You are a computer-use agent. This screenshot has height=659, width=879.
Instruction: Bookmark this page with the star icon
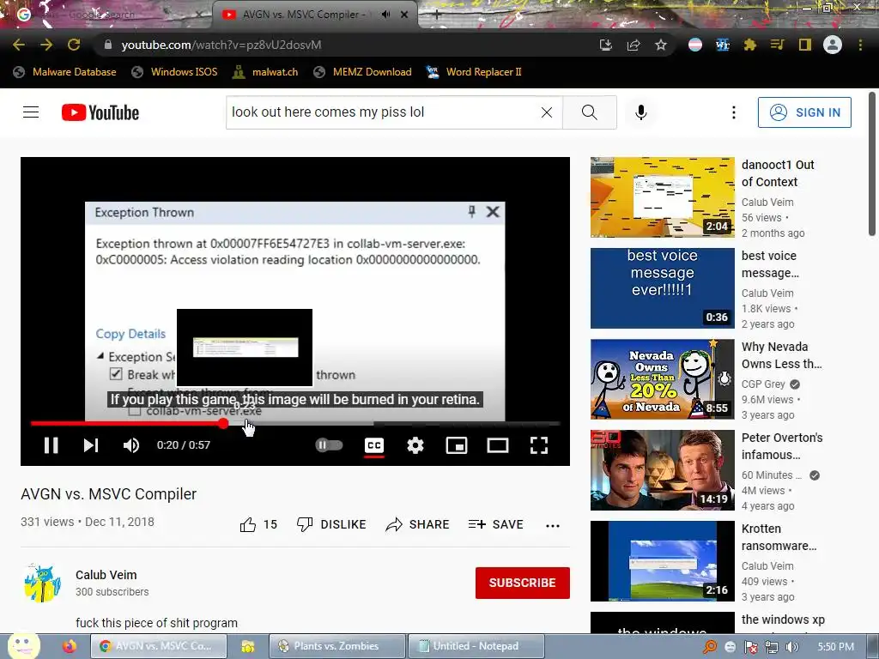pos(661,45)
